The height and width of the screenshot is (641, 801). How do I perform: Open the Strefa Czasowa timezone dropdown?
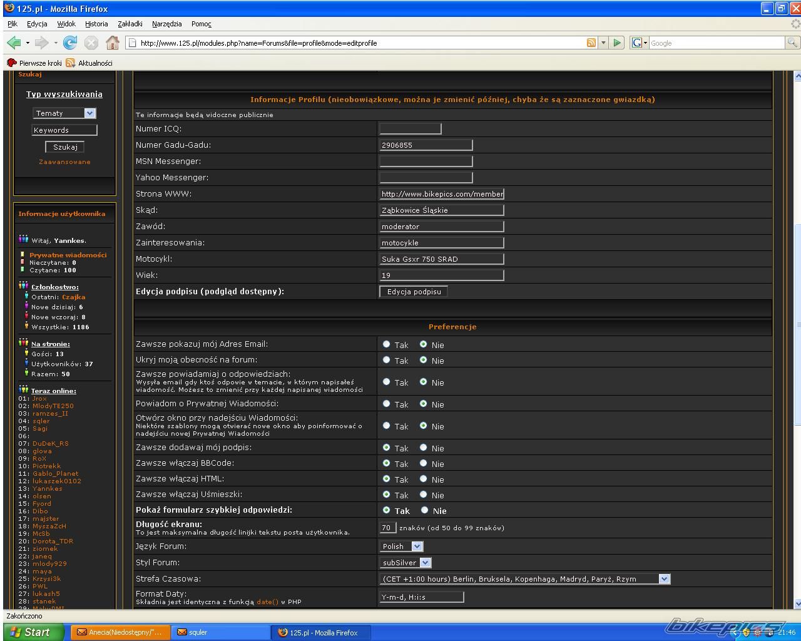(525, 579)
